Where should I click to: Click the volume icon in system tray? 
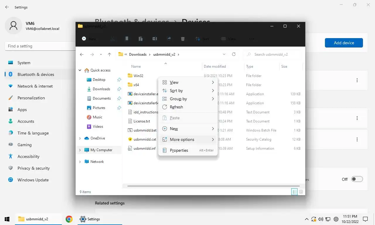point(321,219)
